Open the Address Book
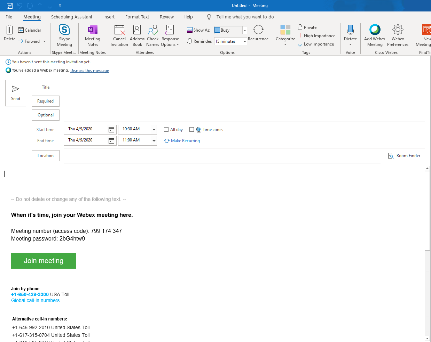The height and width of the screenshot is (342, 431). (137, 35)
